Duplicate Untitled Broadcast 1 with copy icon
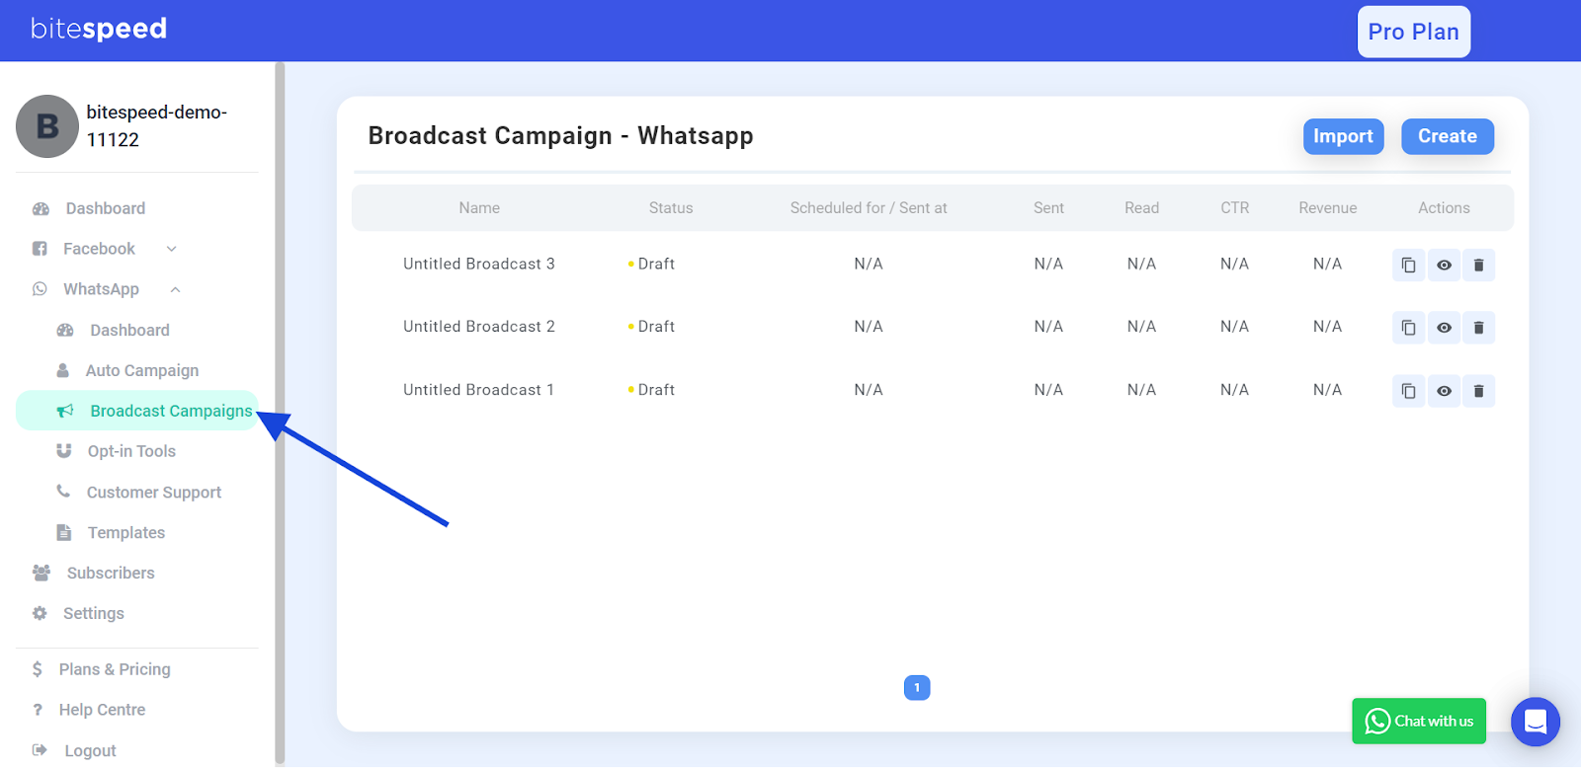The width and height of the screenshot is (1581, 768). tap(1408, 391)
